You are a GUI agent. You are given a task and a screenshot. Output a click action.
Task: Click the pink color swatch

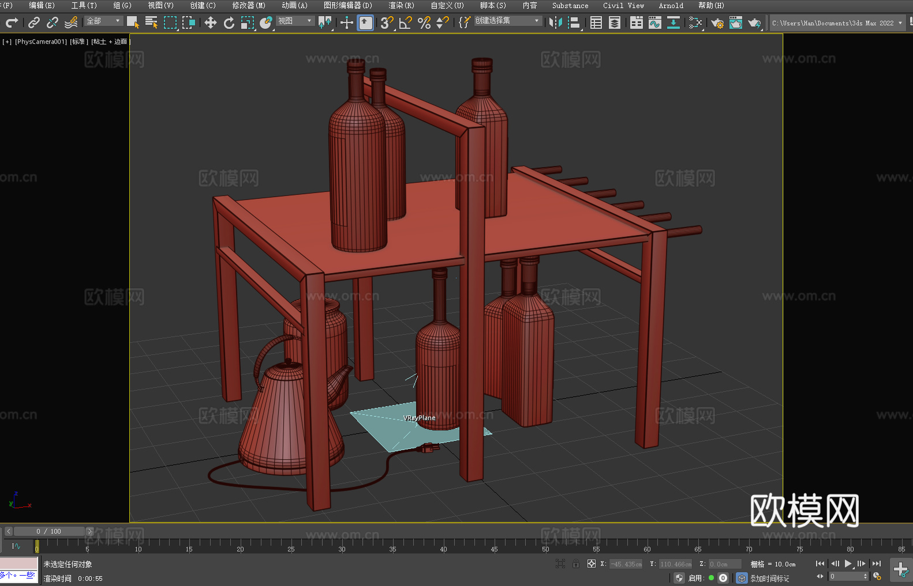coord(19,564)
